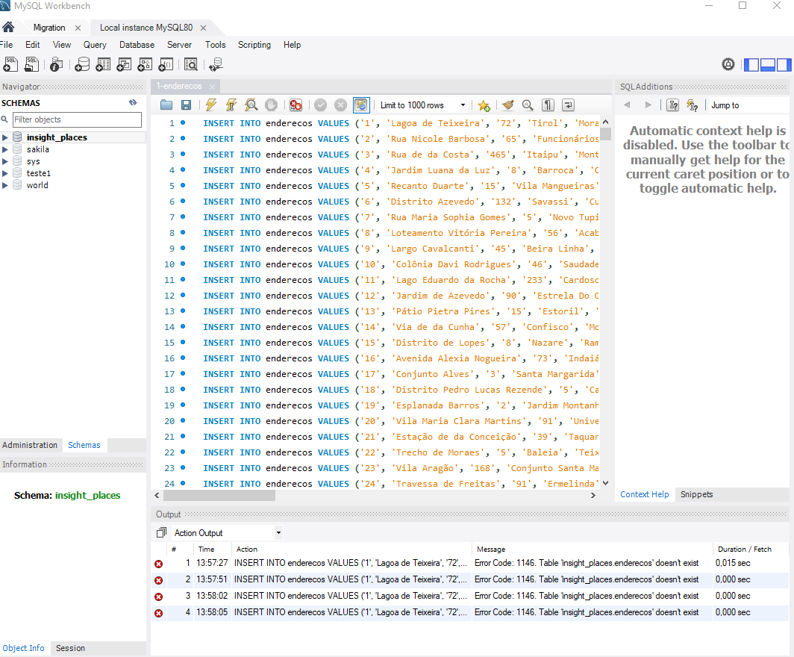This screenshot has height=657, width=794.
Task: Execute the whole script with lightning bolt
Action: [211, 105]
